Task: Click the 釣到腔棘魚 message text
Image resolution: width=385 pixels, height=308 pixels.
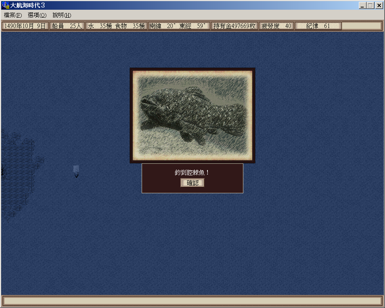Action: [192, 173]
